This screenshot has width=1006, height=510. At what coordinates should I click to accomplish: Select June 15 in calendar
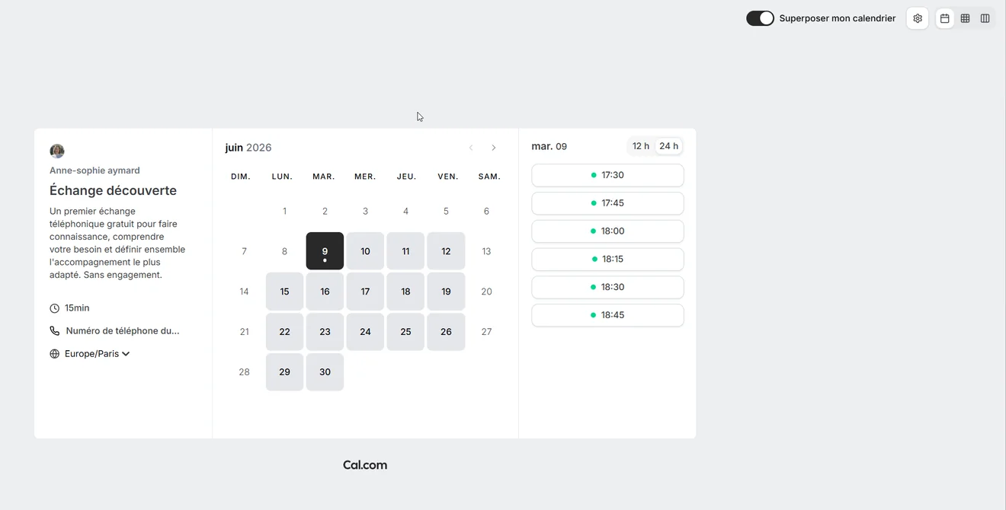[x=284, y=292]
